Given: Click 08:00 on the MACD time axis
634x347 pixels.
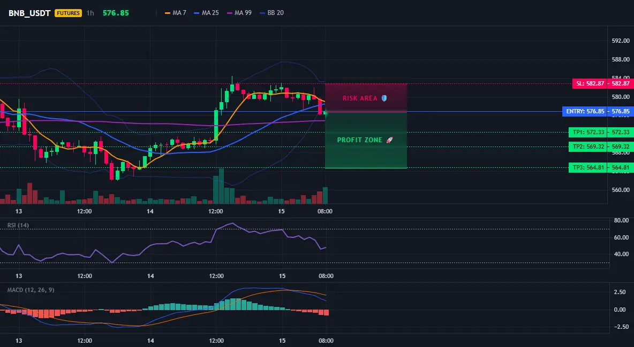Looking at the screenshot, I should (x=326, y=341).
